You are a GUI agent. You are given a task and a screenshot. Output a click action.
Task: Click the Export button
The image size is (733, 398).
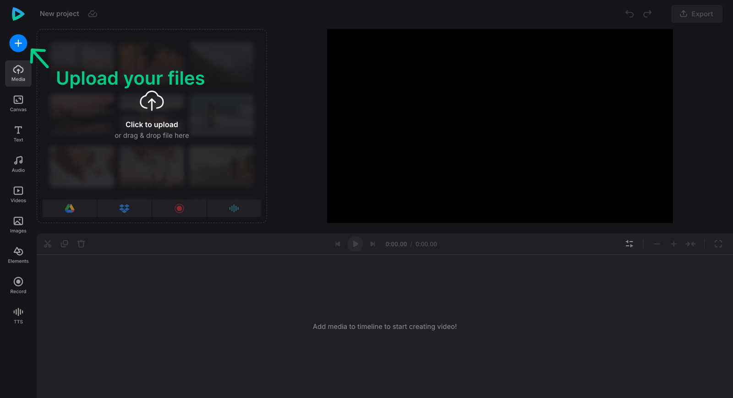point(697,14)
